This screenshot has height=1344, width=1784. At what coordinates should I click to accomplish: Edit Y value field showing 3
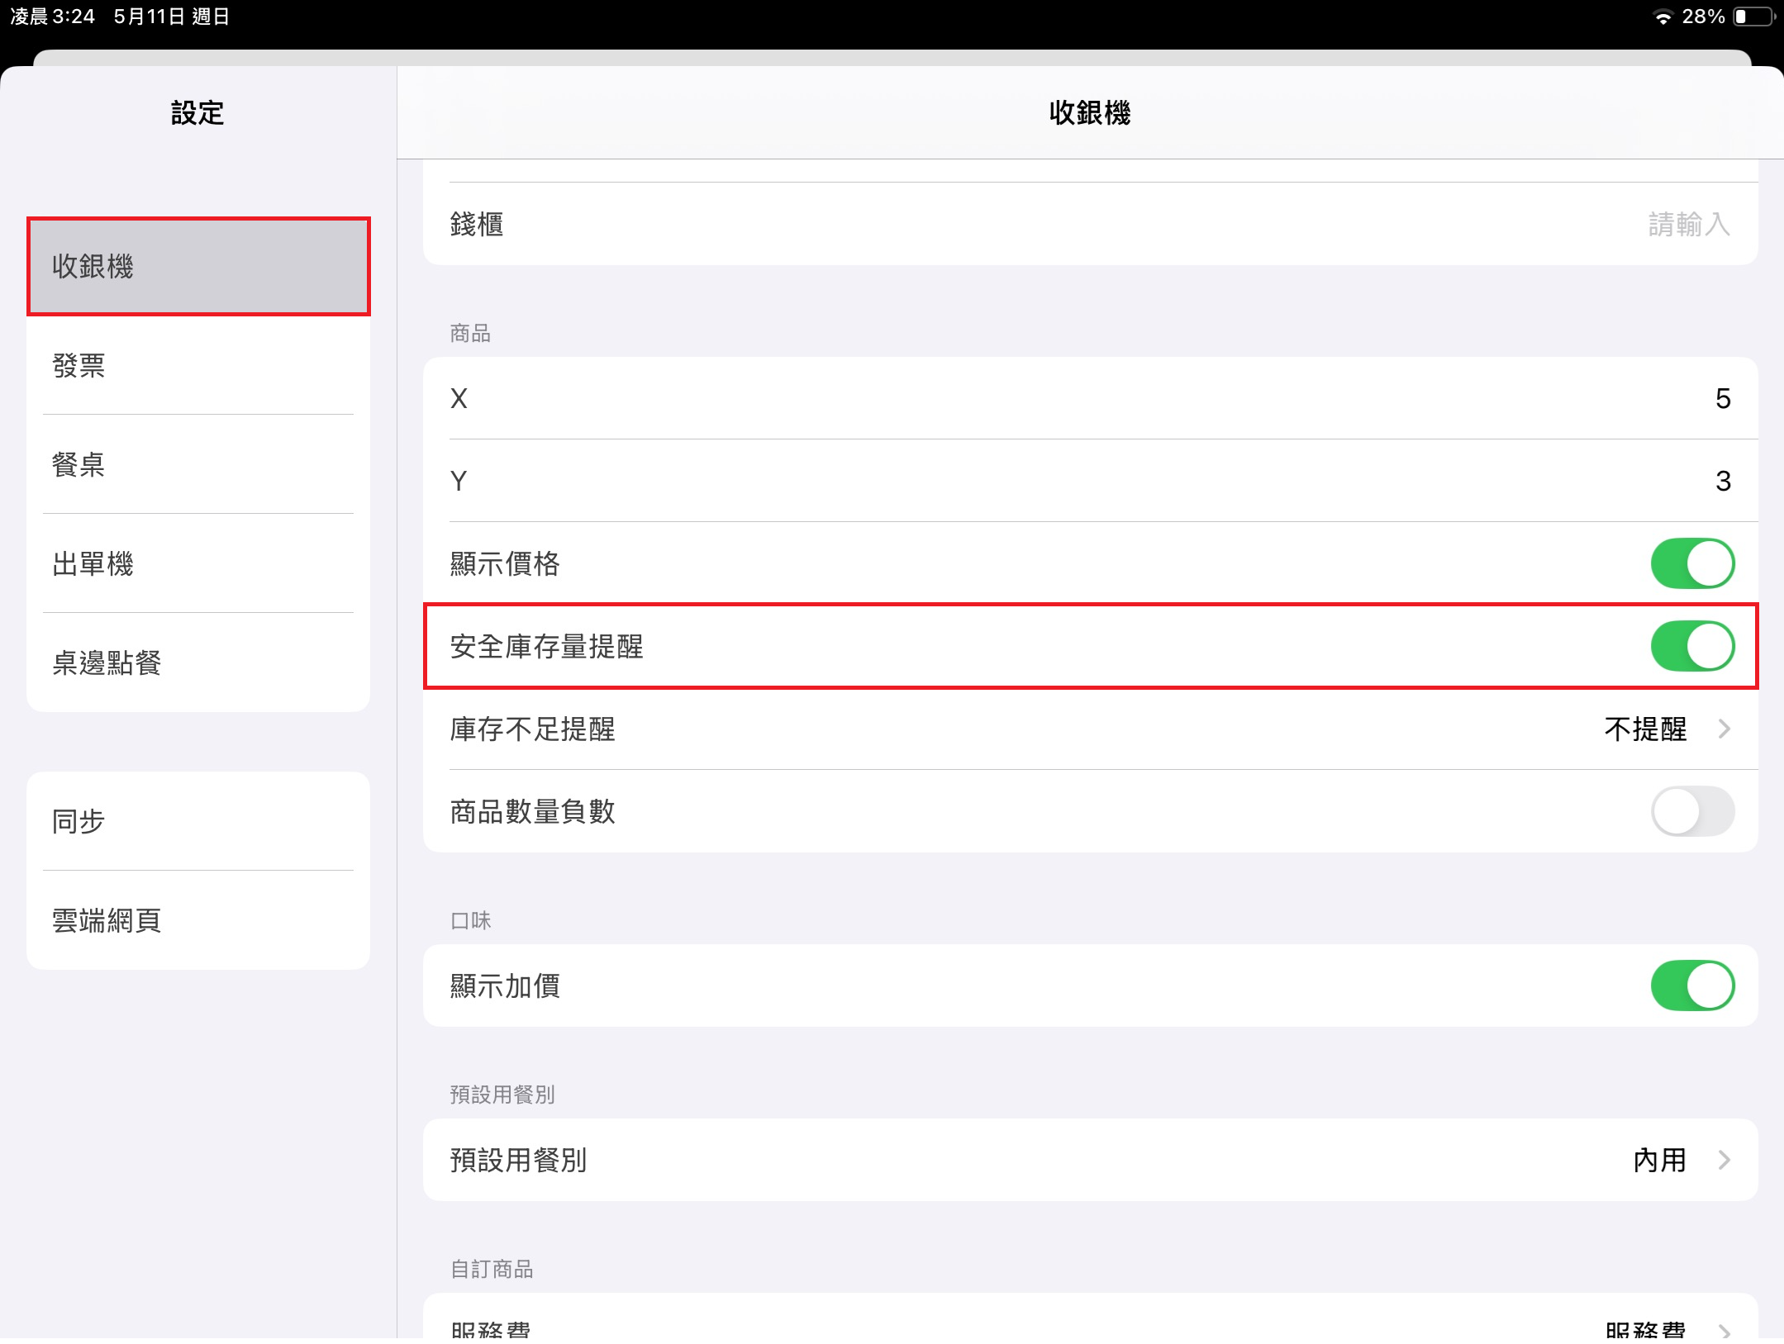tap(1722, 481)
